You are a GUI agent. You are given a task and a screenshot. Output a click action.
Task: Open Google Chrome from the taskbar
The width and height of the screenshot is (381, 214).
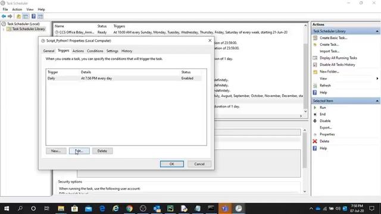[x=130, y=209]
